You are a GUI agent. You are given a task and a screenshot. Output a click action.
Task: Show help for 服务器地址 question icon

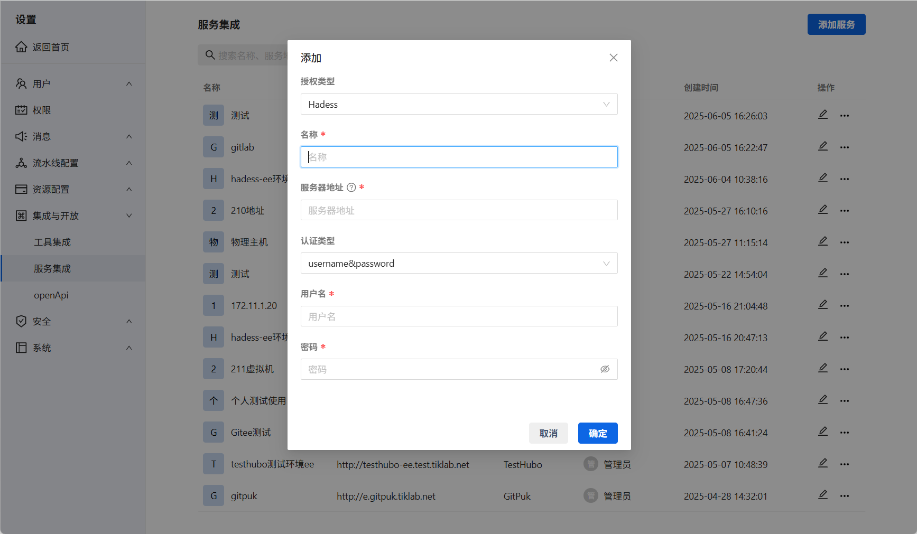351,188
